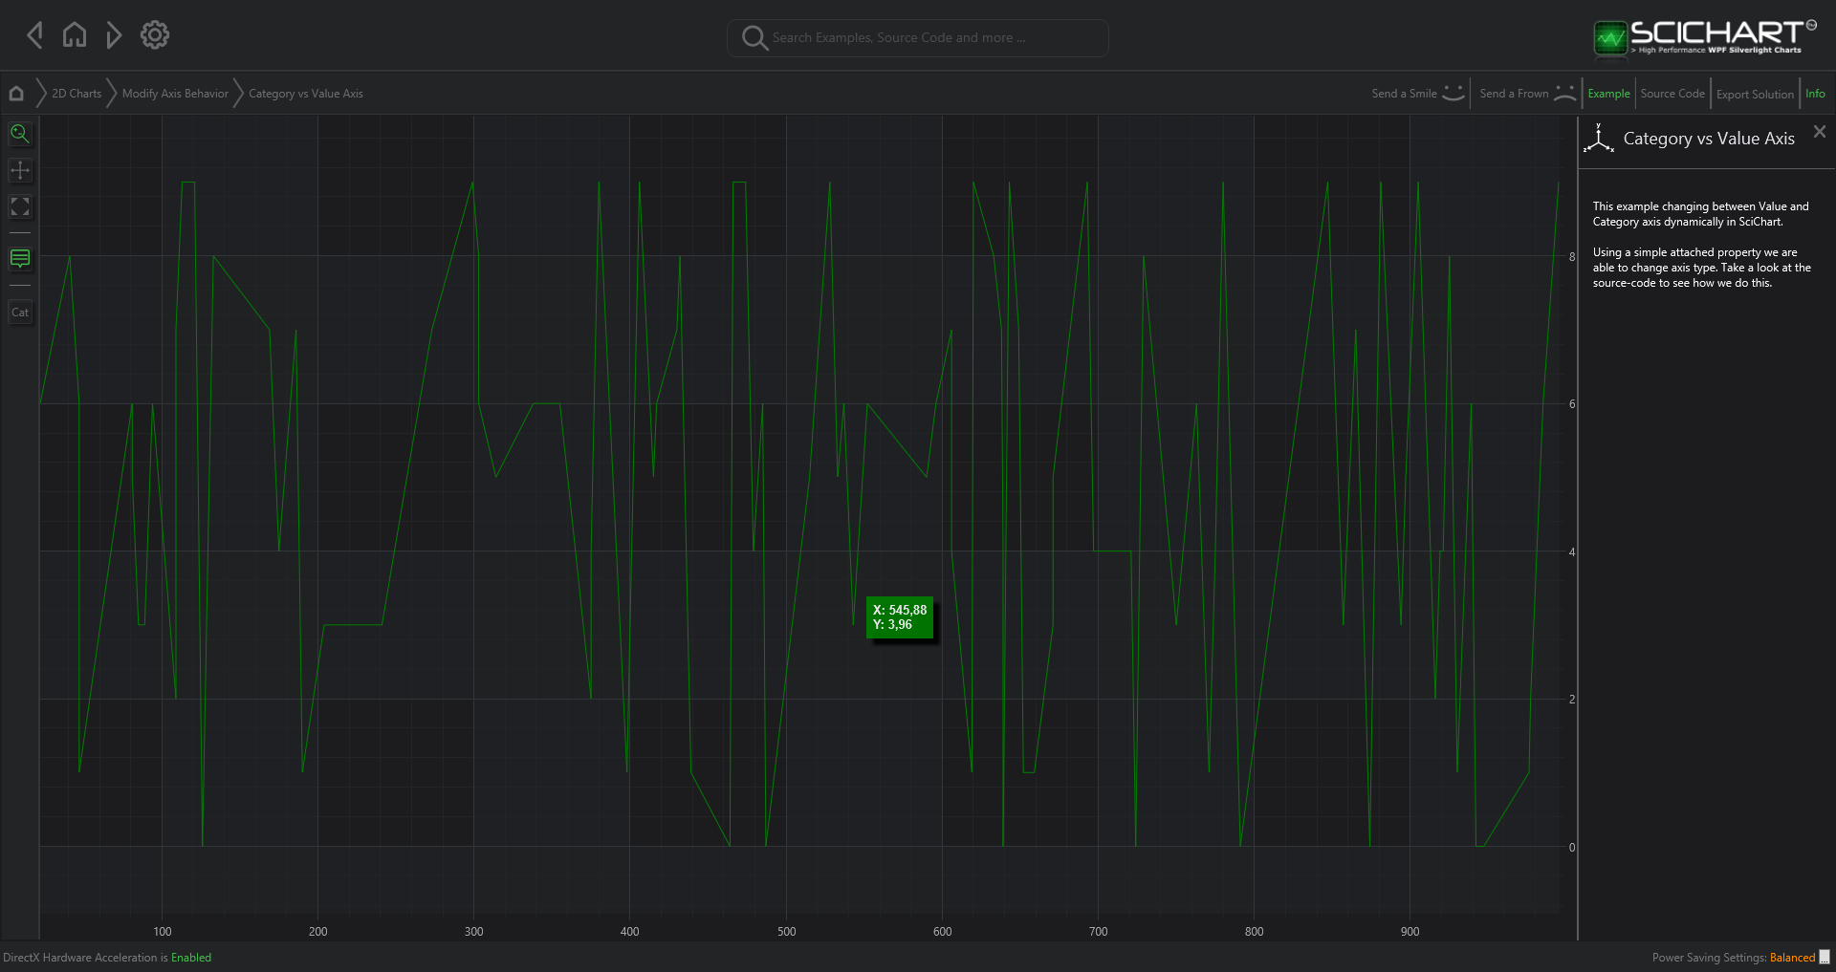Image resolution: width=1836 pixels, height=972 pixels.
Task: Open the Modify Axis Behavior breadcrumb
Action: coord(175,94)
